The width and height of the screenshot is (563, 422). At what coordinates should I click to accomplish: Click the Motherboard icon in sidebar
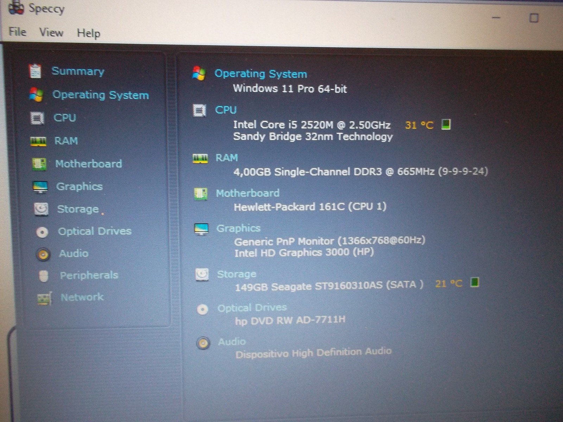pos(39,164)
